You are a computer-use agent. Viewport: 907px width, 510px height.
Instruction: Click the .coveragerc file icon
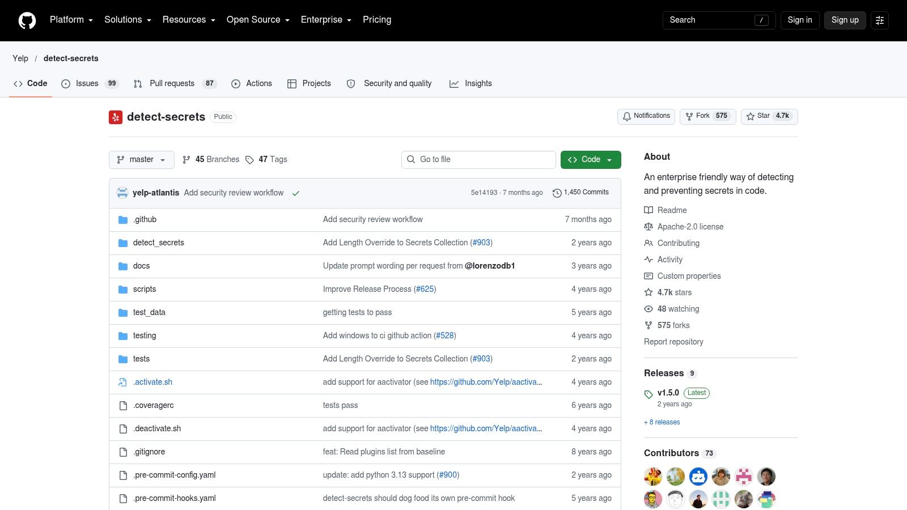click(x=123, y=406)
